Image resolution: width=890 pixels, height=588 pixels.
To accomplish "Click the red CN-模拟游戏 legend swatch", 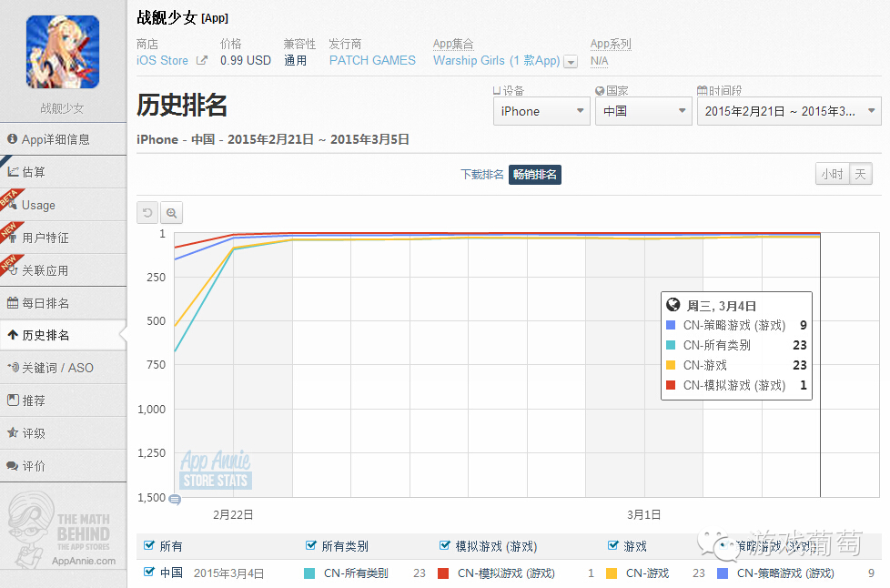I will point(443,573).
